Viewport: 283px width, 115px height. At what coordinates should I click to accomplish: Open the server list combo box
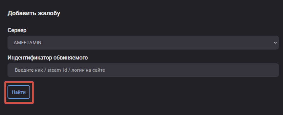143,43
